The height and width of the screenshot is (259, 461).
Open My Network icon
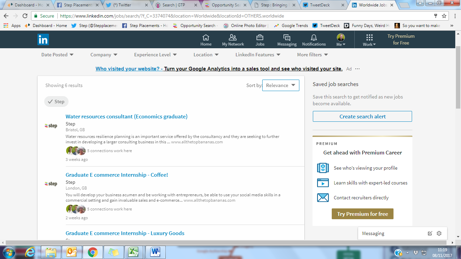233,37
